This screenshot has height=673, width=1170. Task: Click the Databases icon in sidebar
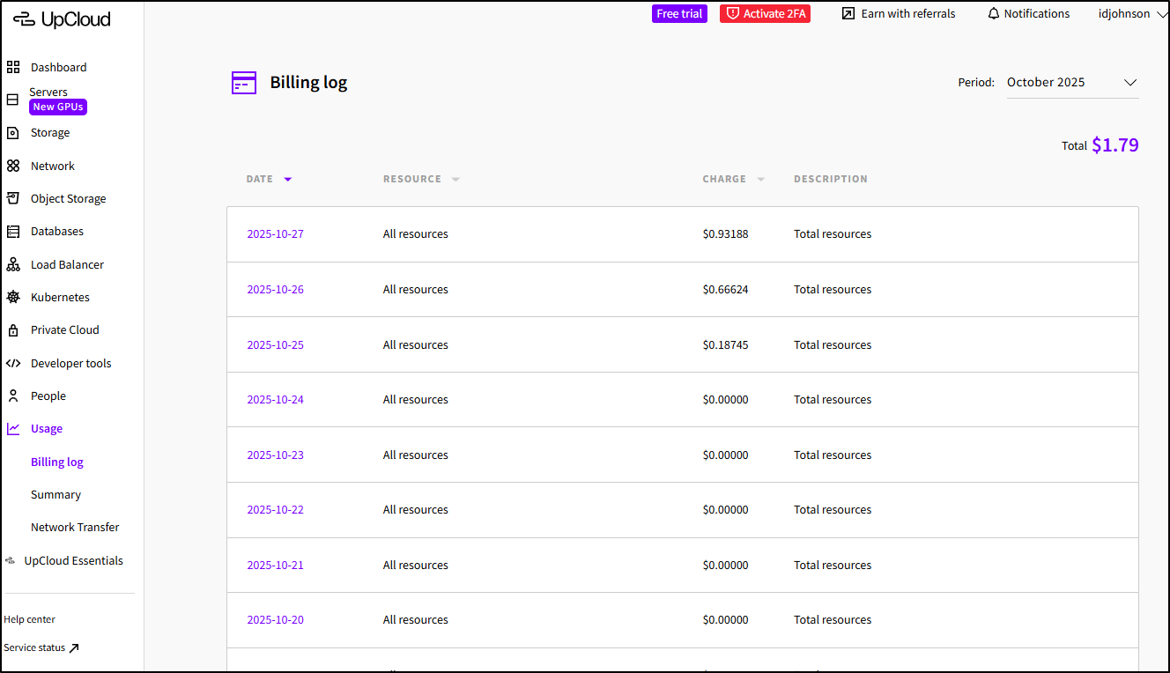pos(13,232)
